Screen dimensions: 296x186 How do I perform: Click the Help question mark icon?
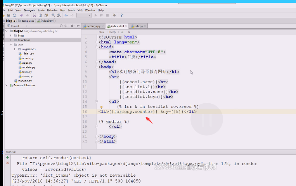[x=121, y=15]
